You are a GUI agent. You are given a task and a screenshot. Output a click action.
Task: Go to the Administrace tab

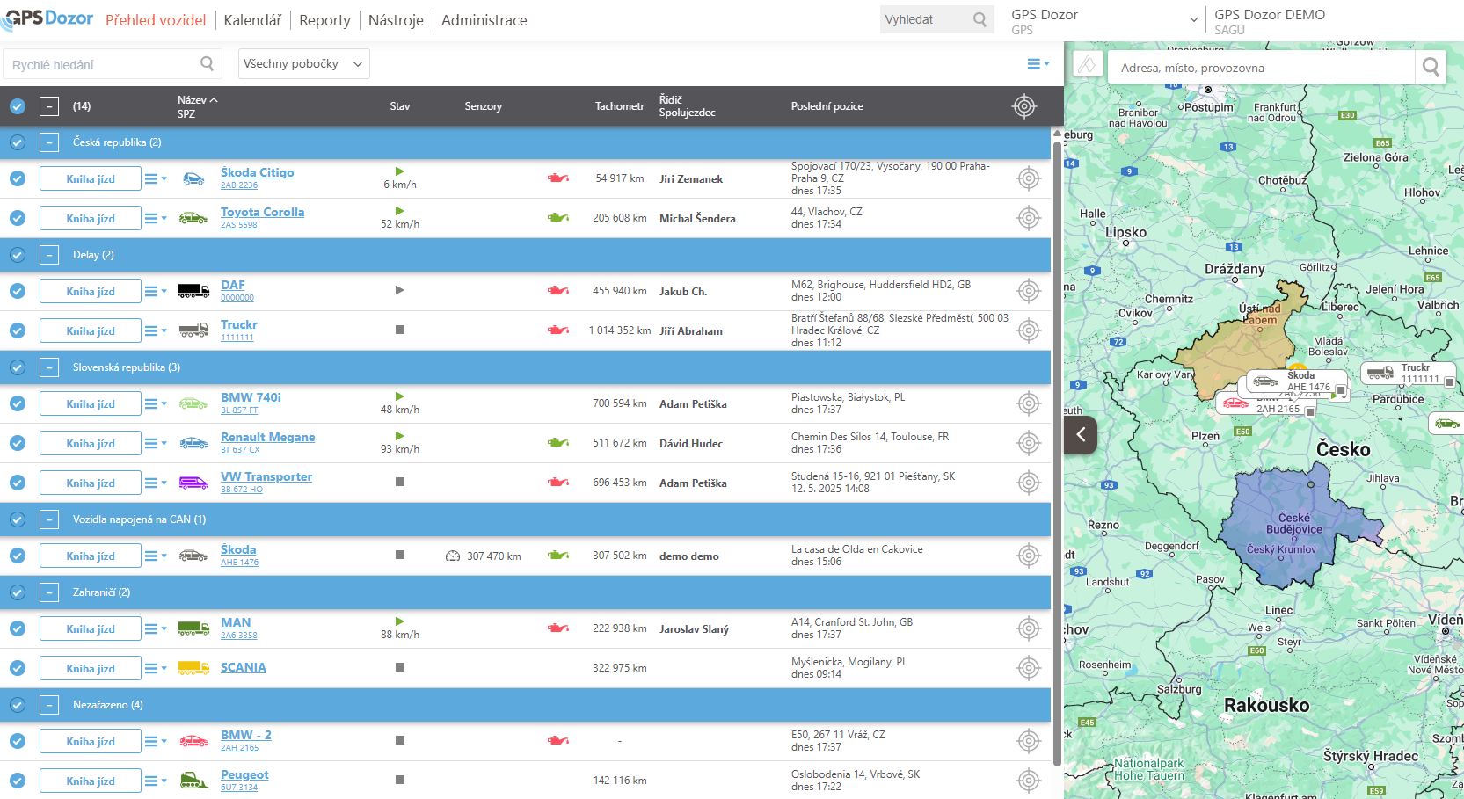pos(484,20)
